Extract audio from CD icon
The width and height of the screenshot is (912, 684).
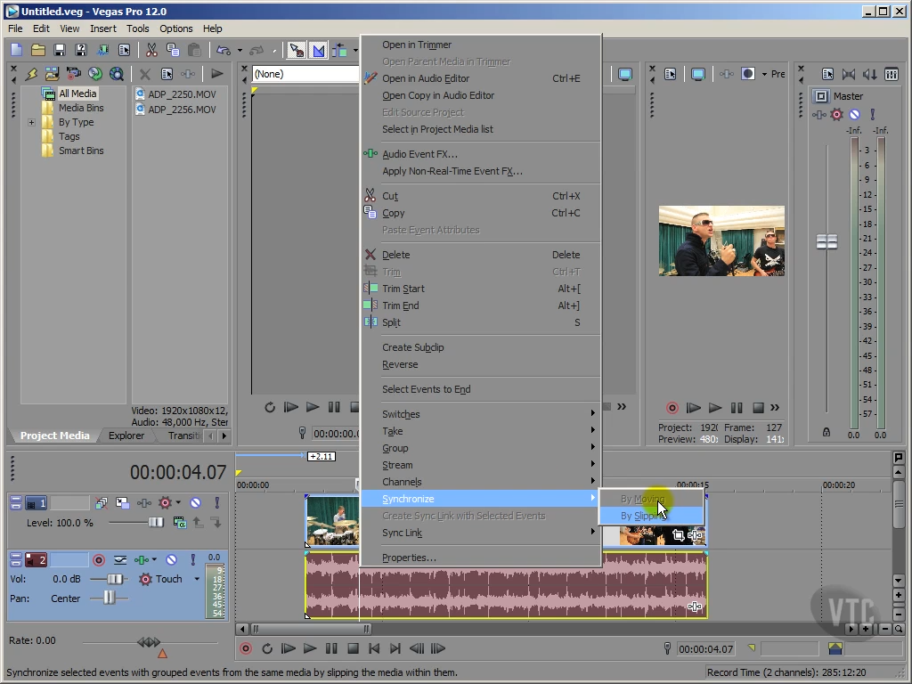pyautogui.click(x=94, y=74)
